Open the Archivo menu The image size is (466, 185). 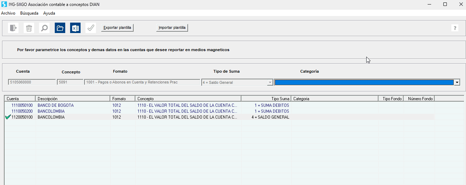[x=8, y=13]
